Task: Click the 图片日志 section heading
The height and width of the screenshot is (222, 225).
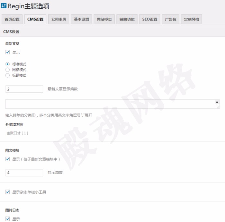Action: [12, 210]
